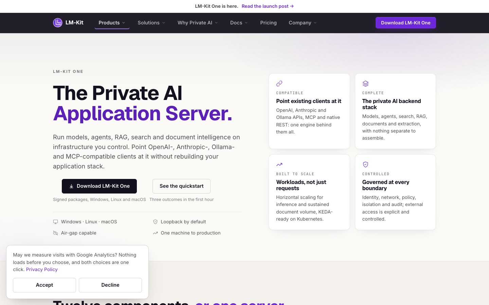
Task: Click the LM-KIT ONE eyebrow label
Action: point(68,72)
